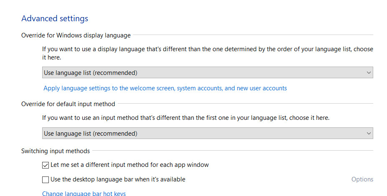Click the Options link for language bar
The height and width of the screenshot is (196, 387).
pyautogui.click(x=362, y=179)
